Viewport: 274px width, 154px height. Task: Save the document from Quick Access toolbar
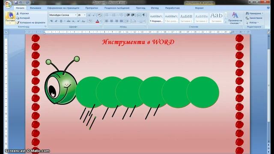[16, 3]
